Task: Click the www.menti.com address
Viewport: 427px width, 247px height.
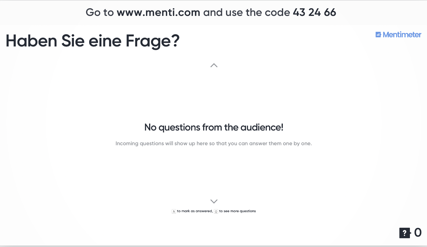Action: [158, 13]
